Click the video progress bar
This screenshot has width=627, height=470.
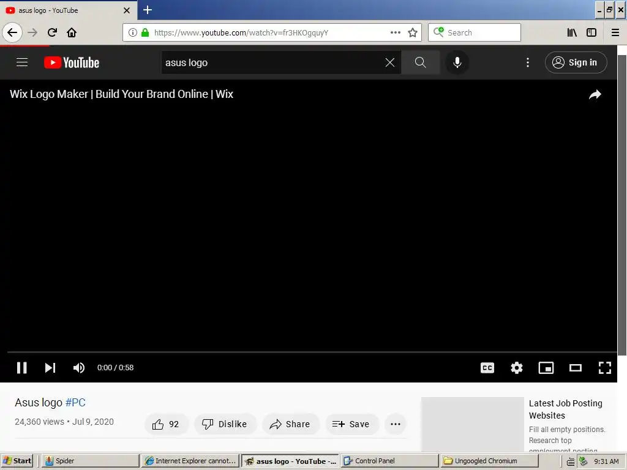(x=312, y=352)
